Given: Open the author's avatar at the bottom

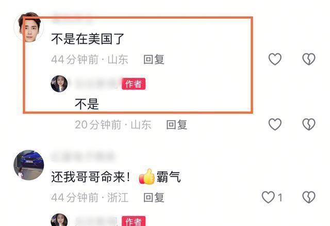Looking at the screenshot, I should coord(59,220).
